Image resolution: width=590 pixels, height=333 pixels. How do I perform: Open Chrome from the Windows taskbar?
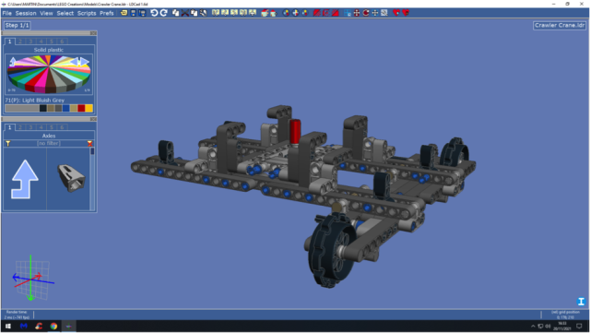point(53,327)
